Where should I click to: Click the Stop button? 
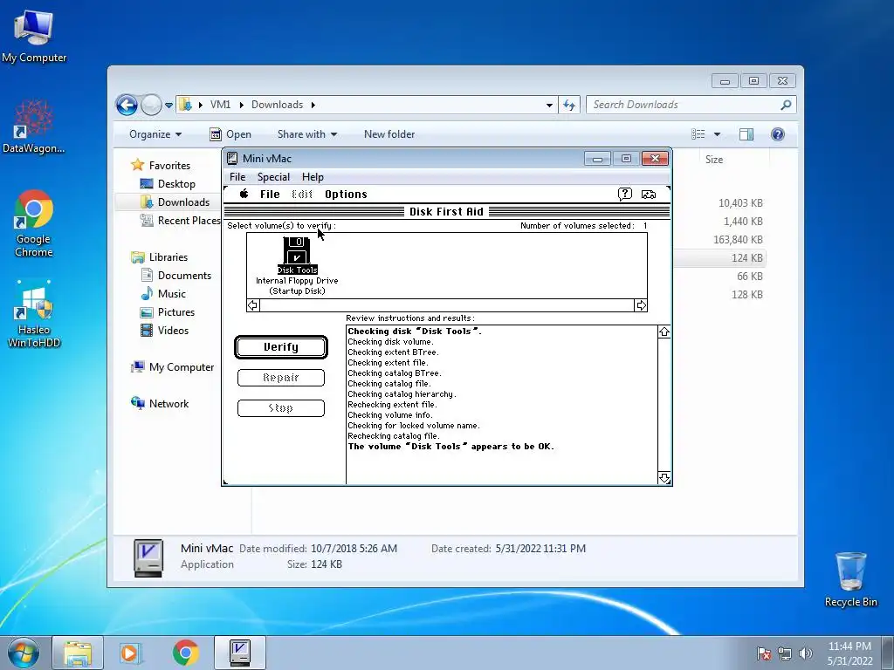click(x=281, y=408)
